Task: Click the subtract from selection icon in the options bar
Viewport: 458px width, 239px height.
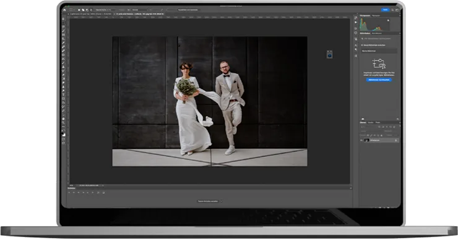Action: point(87,10)
